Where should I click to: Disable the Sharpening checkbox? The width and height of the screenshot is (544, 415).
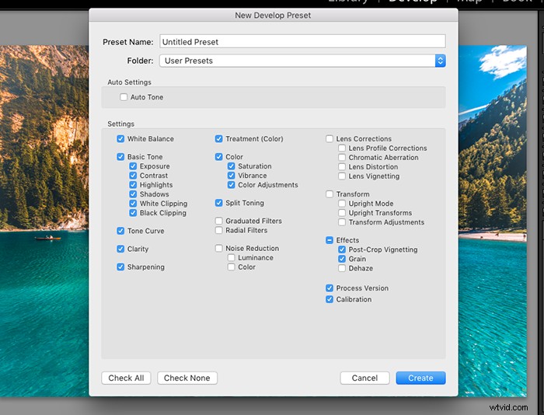pos(120,267)
